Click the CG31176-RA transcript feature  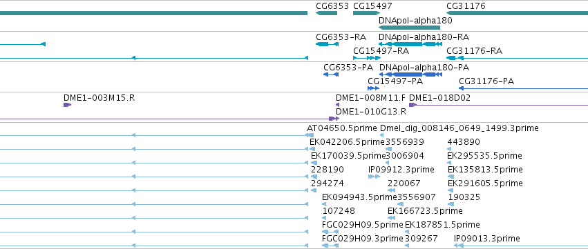[517, 58]
